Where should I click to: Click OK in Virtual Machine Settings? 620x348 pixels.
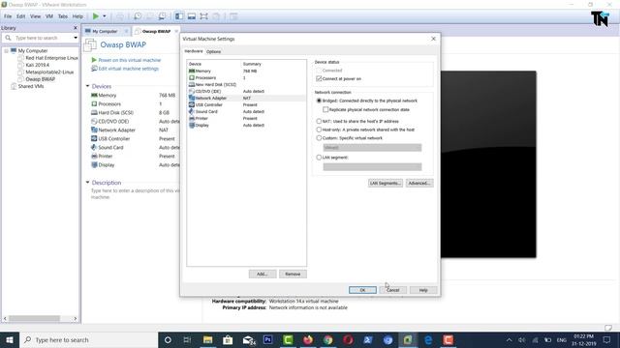pyautogui.click(x=362, y=290)
